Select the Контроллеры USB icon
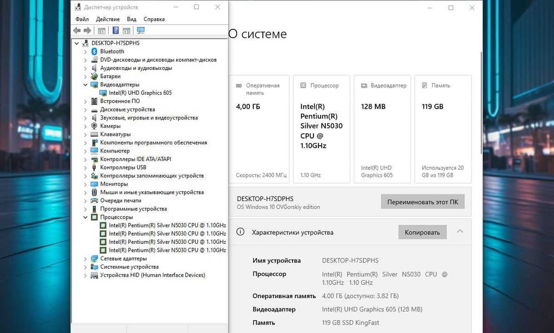This screenshot has width=554, height=333. click(x=94, y=167)
